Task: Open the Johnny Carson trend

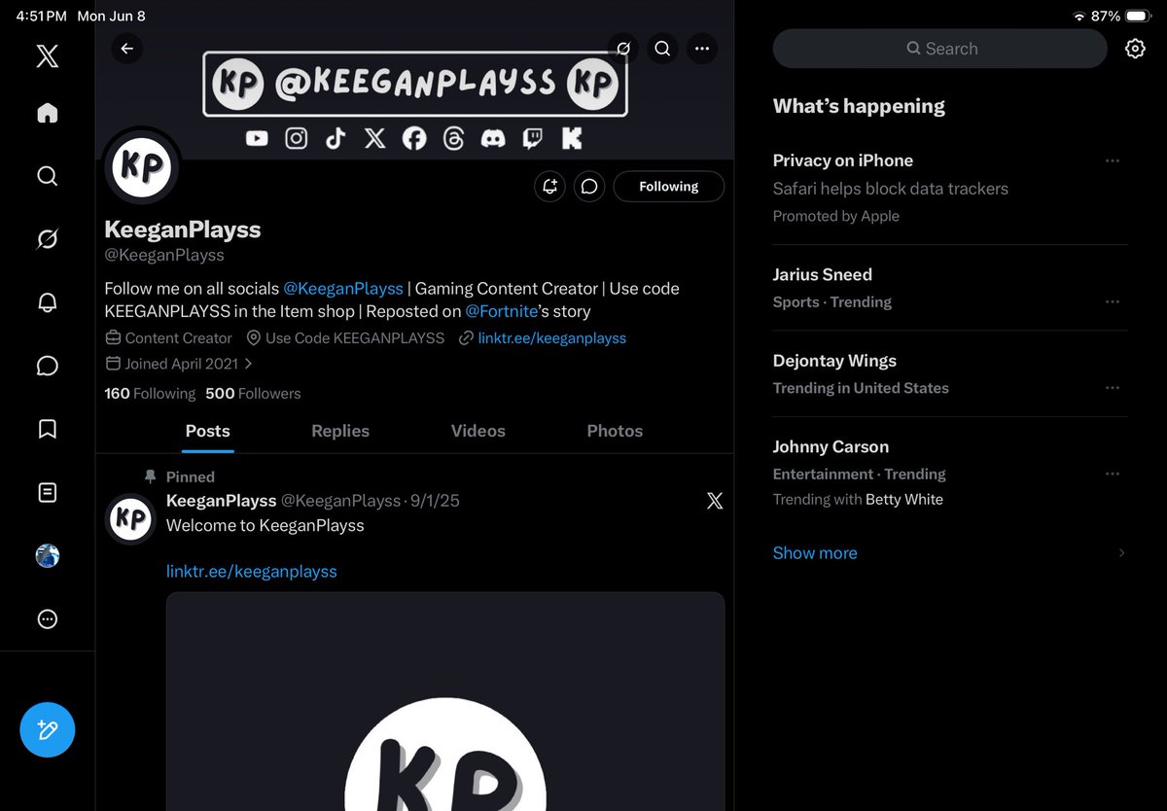Action: [x=950, y=473]
